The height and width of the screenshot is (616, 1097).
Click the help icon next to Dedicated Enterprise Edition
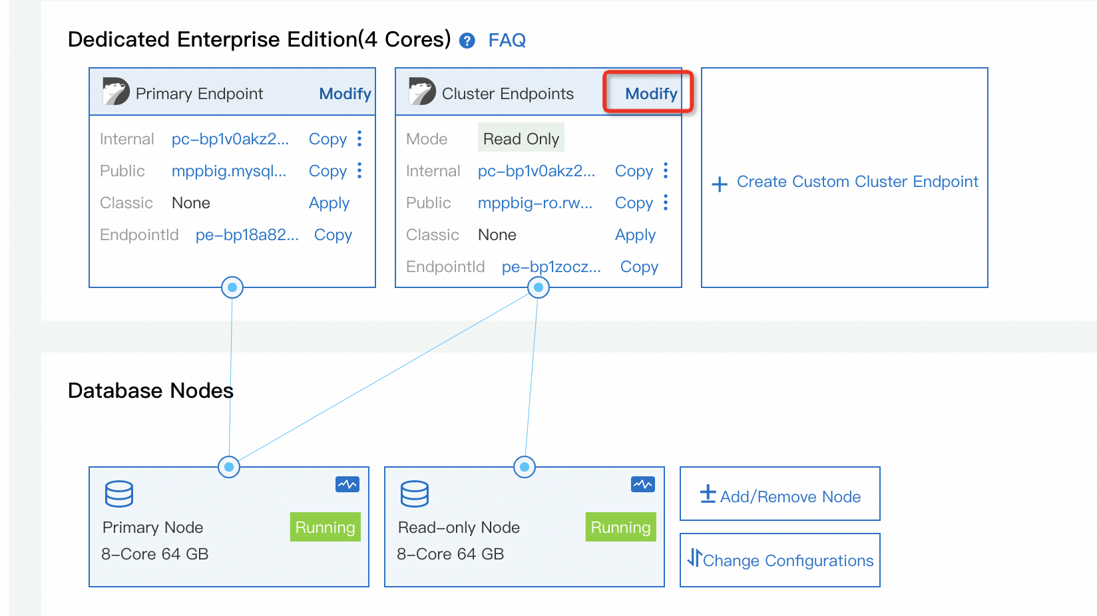pyautogui.click(x=467, y=41)
